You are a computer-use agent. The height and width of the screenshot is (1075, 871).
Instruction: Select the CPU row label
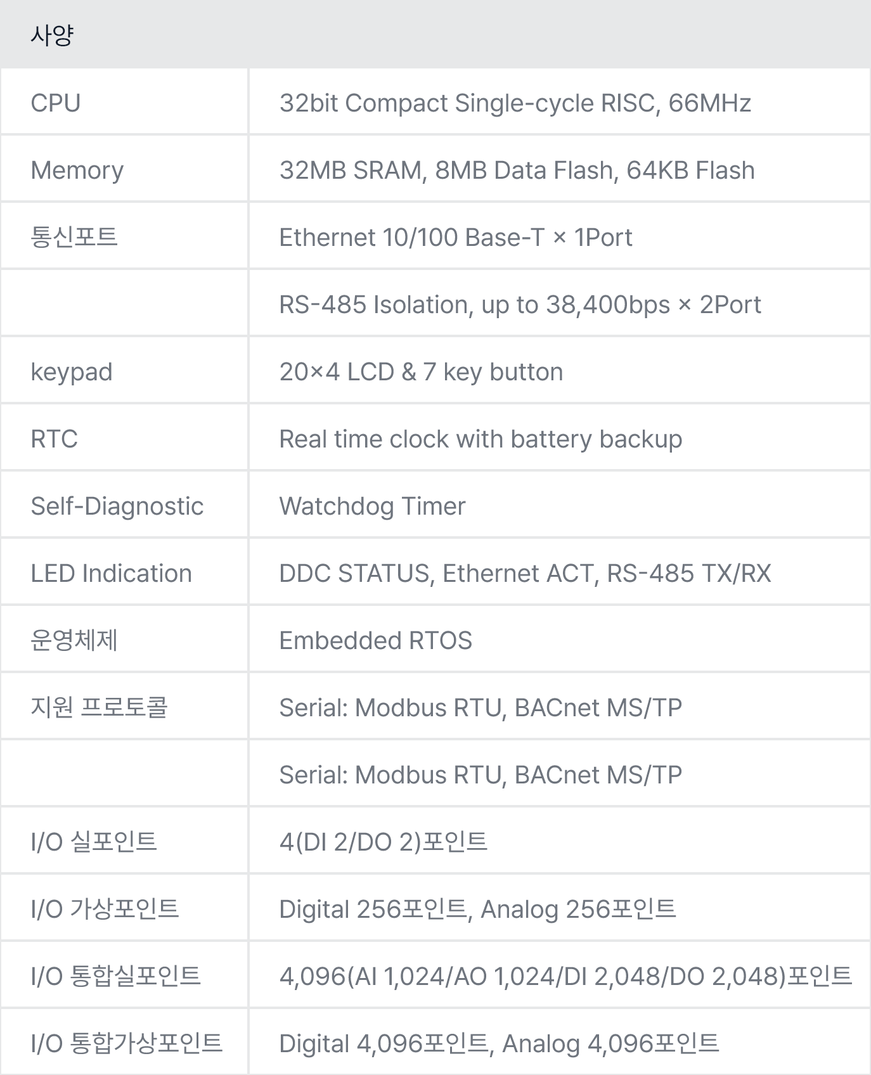click(x=56, y=103)
